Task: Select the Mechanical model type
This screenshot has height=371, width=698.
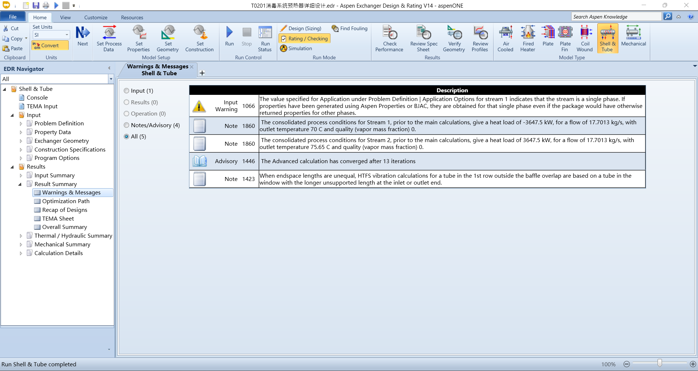Action: pyautogui.click(x=634, y=36)
